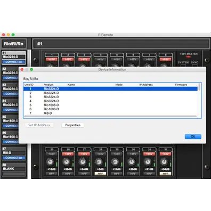Click the channel 31 gain knob
This screenshot has width=211, height=211.
click(x=148, y=162)
